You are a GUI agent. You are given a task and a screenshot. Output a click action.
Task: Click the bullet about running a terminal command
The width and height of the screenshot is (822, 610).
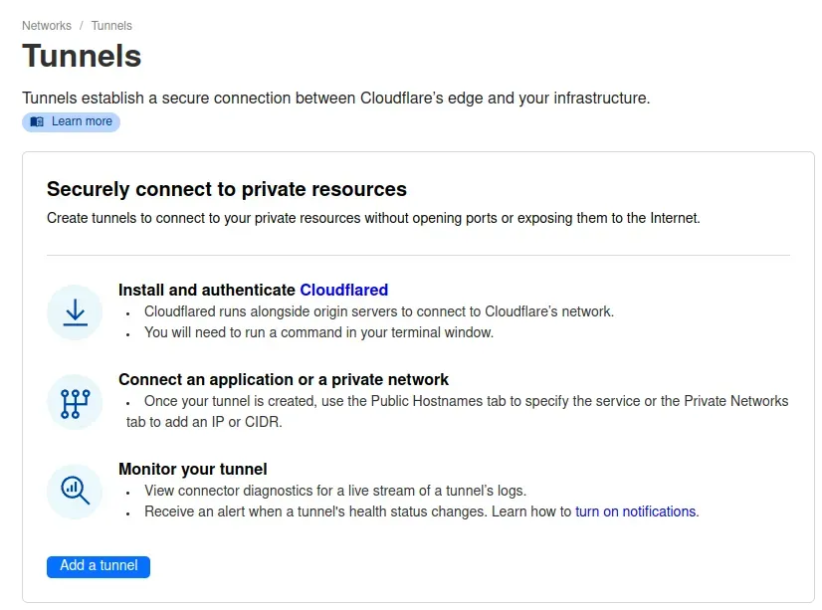click(x=318, y=332)
